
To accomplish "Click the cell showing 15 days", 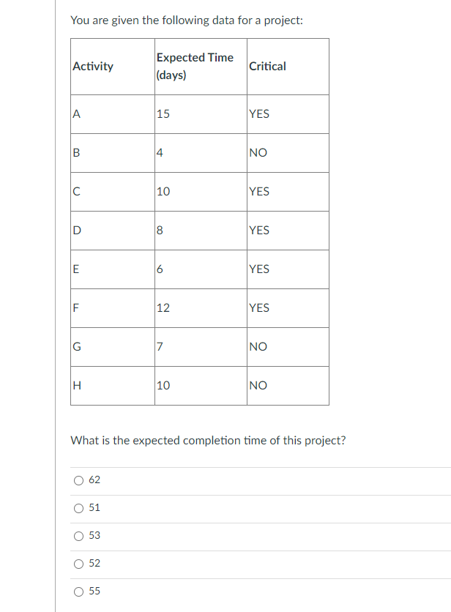I will pyautogui.click(x=161, y=113).
